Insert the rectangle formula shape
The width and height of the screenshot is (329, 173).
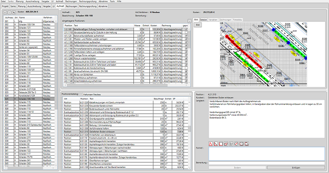click(221, 144)
